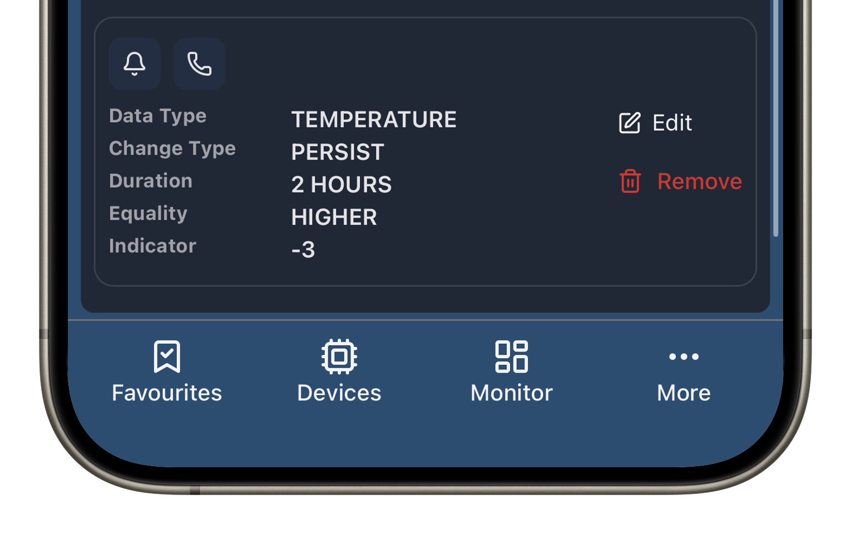Tap the Monitor dashboard grid icon
This screenshot has height=534, width=851.
(x=512, y=356)
